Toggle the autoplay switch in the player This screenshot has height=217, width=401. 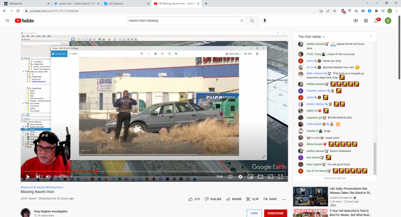pyautogui.click(x=220, y=177)
